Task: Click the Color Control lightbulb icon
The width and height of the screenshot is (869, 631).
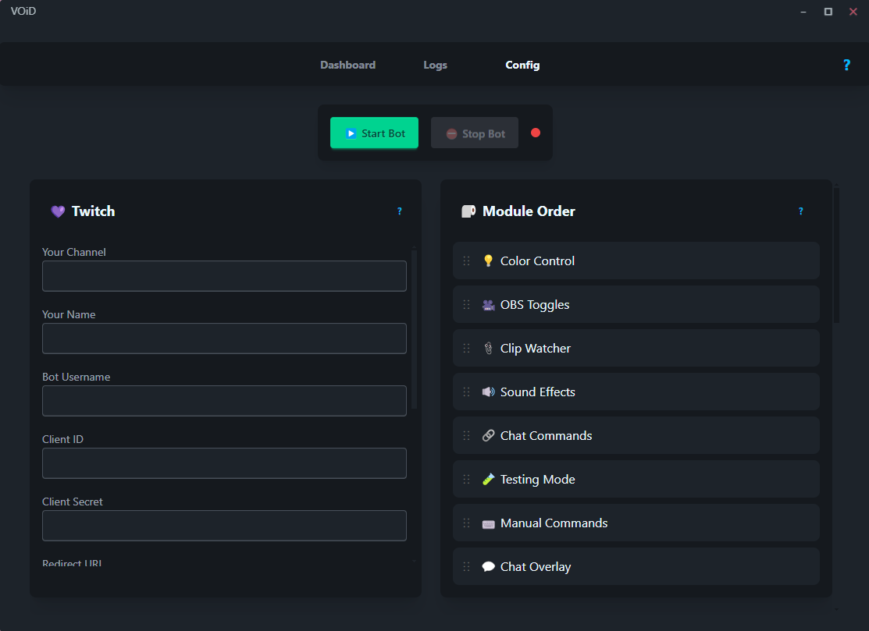Action: [488, 261]
